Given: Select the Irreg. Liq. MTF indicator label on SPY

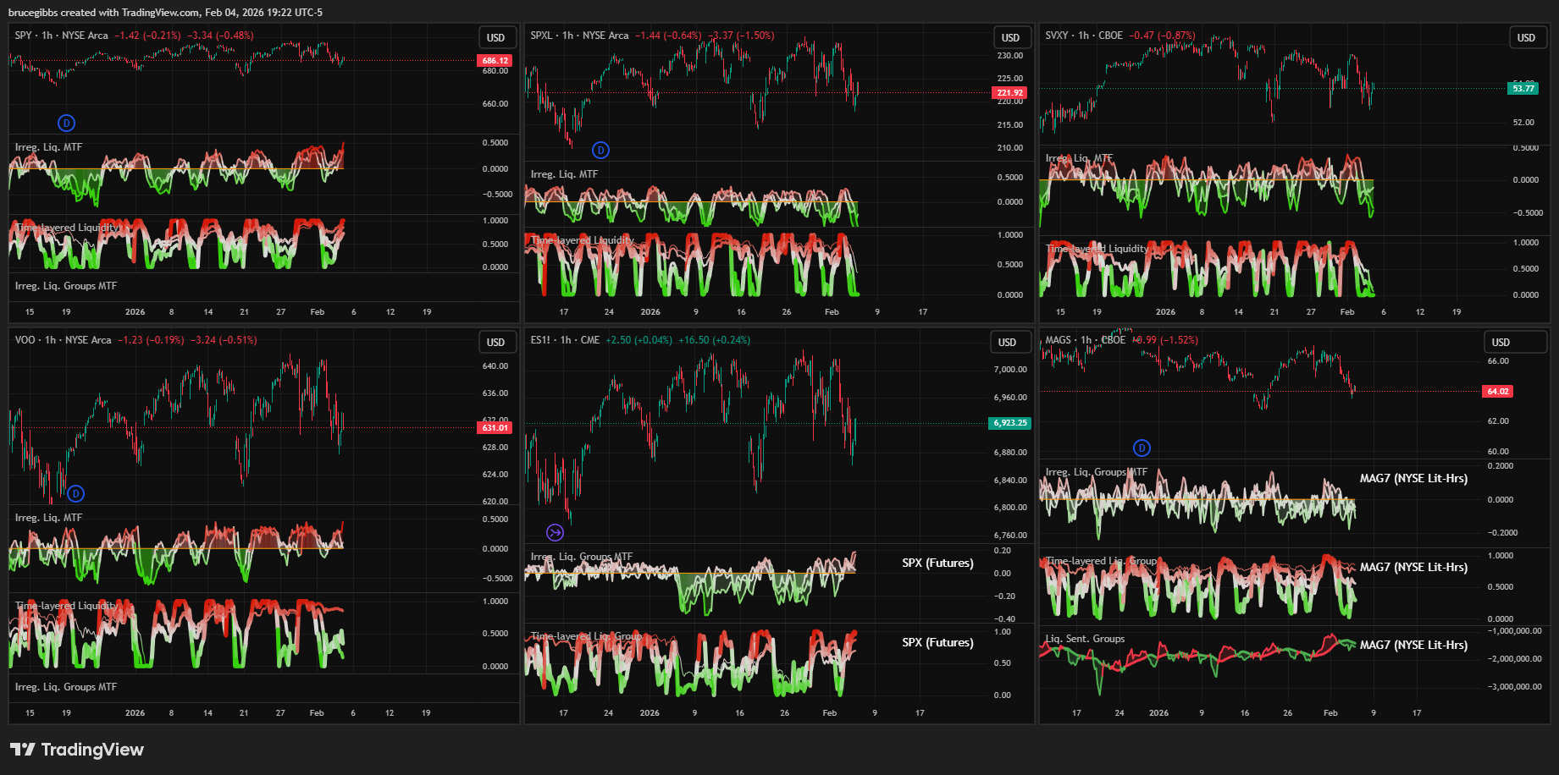Looking at the screenshot, I should (48, 147).
